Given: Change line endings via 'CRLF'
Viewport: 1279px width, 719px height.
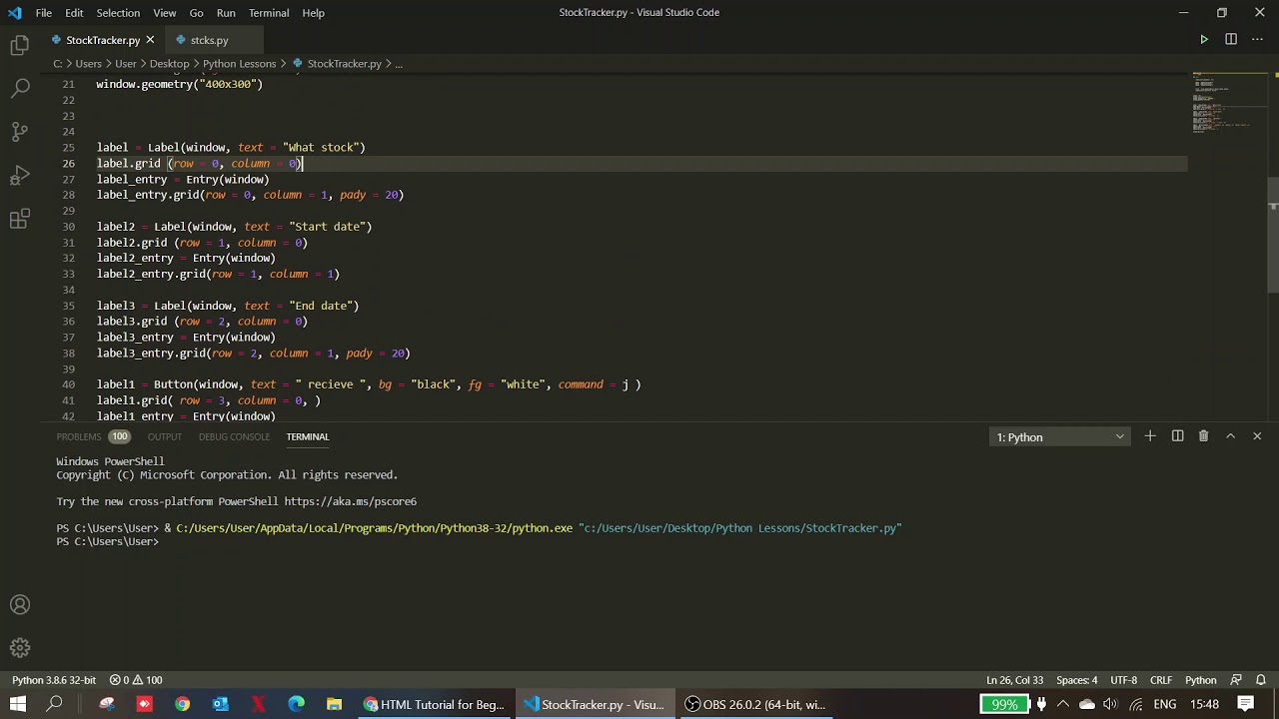Looking at the screenshot, I should click(x=1160, y=680).
